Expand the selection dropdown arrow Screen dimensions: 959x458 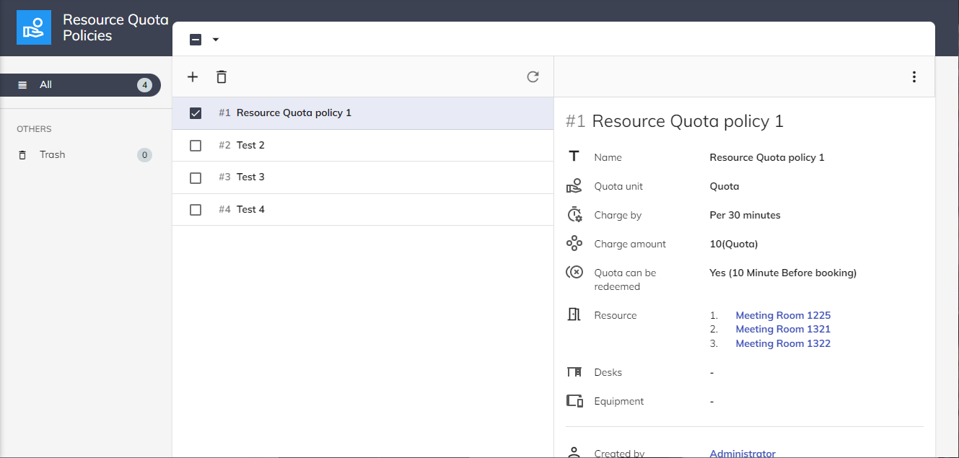pos(215,40)
